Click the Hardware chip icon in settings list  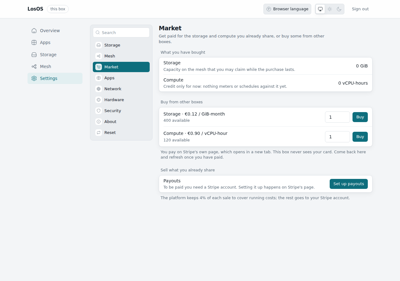pos(99,100)
